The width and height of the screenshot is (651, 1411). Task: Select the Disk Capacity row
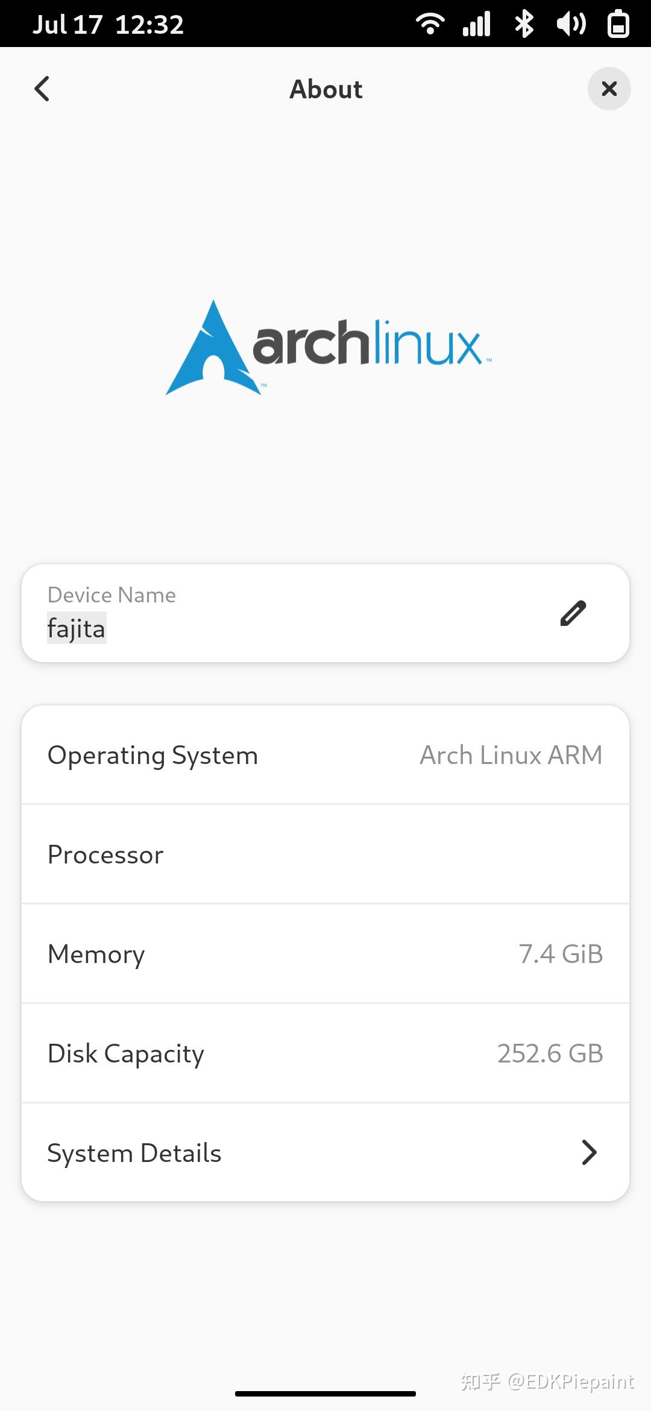pyautogui.click(x=325, y=1053)
